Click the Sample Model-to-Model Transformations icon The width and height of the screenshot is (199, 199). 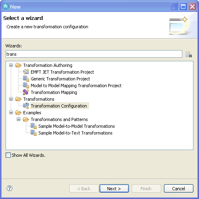click(33, 126)
